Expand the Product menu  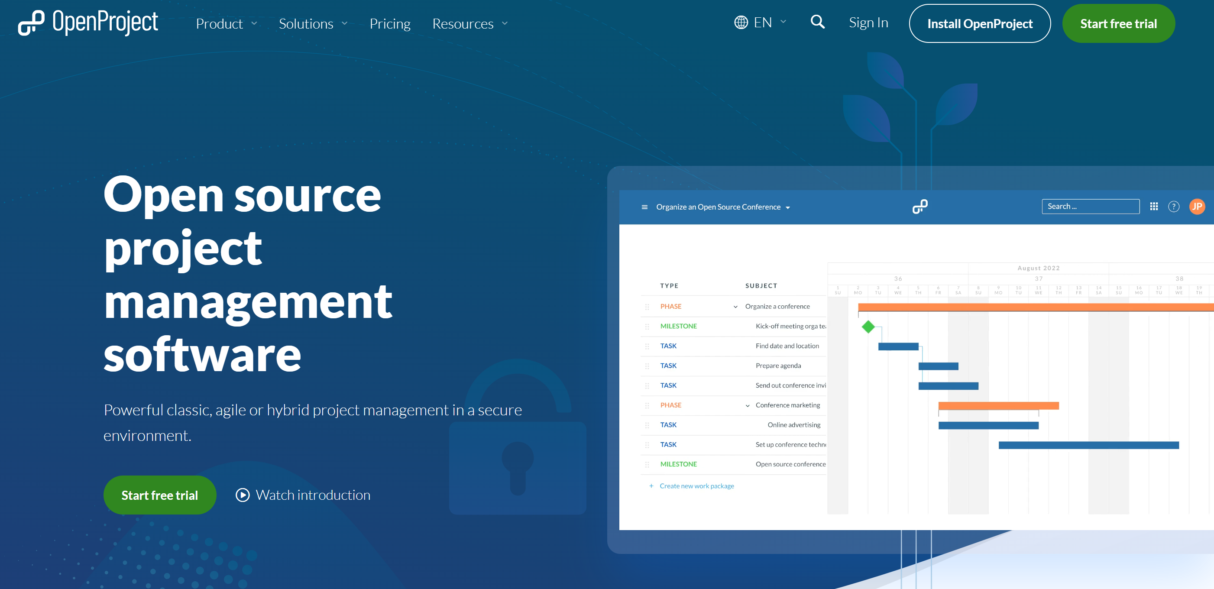(x=226, y=23)
